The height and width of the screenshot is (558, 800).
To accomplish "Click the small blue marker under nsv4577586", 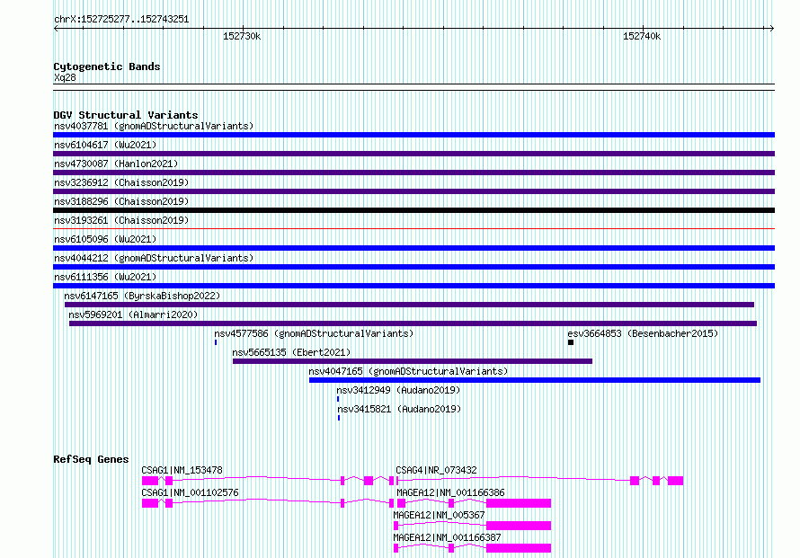I will [x=216, y=342].
